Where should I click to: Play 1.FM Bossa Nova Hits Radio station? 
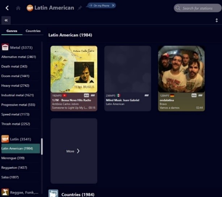74,69
